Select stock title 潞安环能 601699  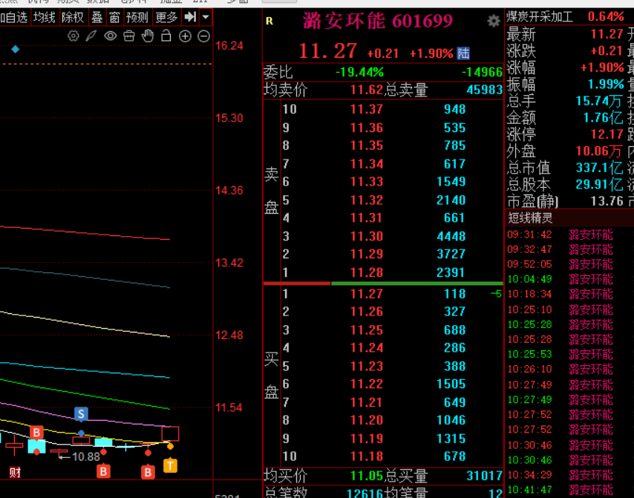pos(378,21)
